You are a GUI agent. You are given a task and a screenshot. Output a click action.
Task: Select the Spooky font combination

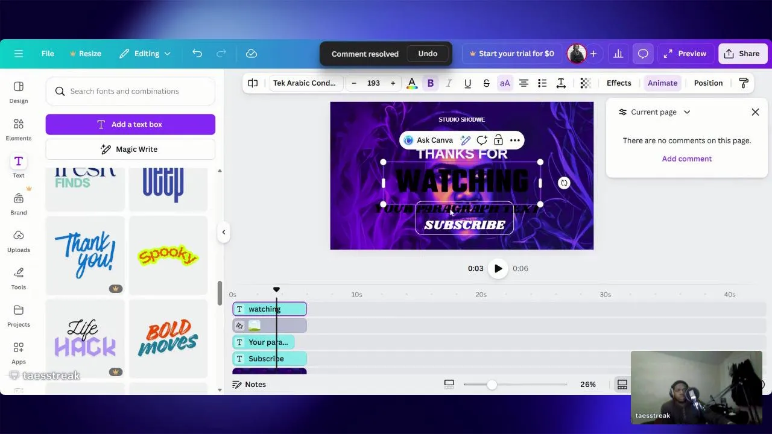pyautogui.click(x=168, y=255)
